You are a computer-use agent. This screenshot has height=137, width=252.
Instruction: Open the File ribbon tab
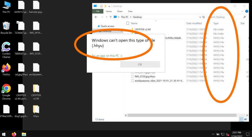[x=98, y=11]
